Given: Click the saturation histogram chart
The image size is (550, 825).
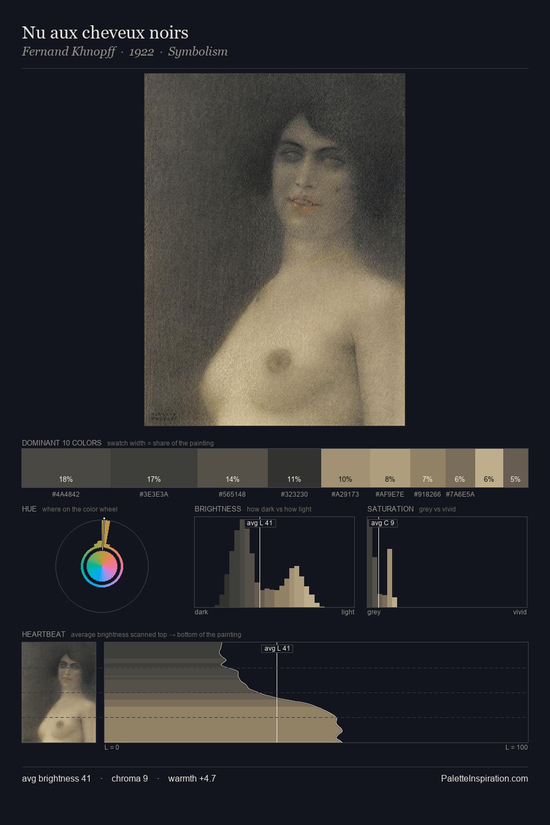Looking at the screenshot, I should click(x=447, y=562).
